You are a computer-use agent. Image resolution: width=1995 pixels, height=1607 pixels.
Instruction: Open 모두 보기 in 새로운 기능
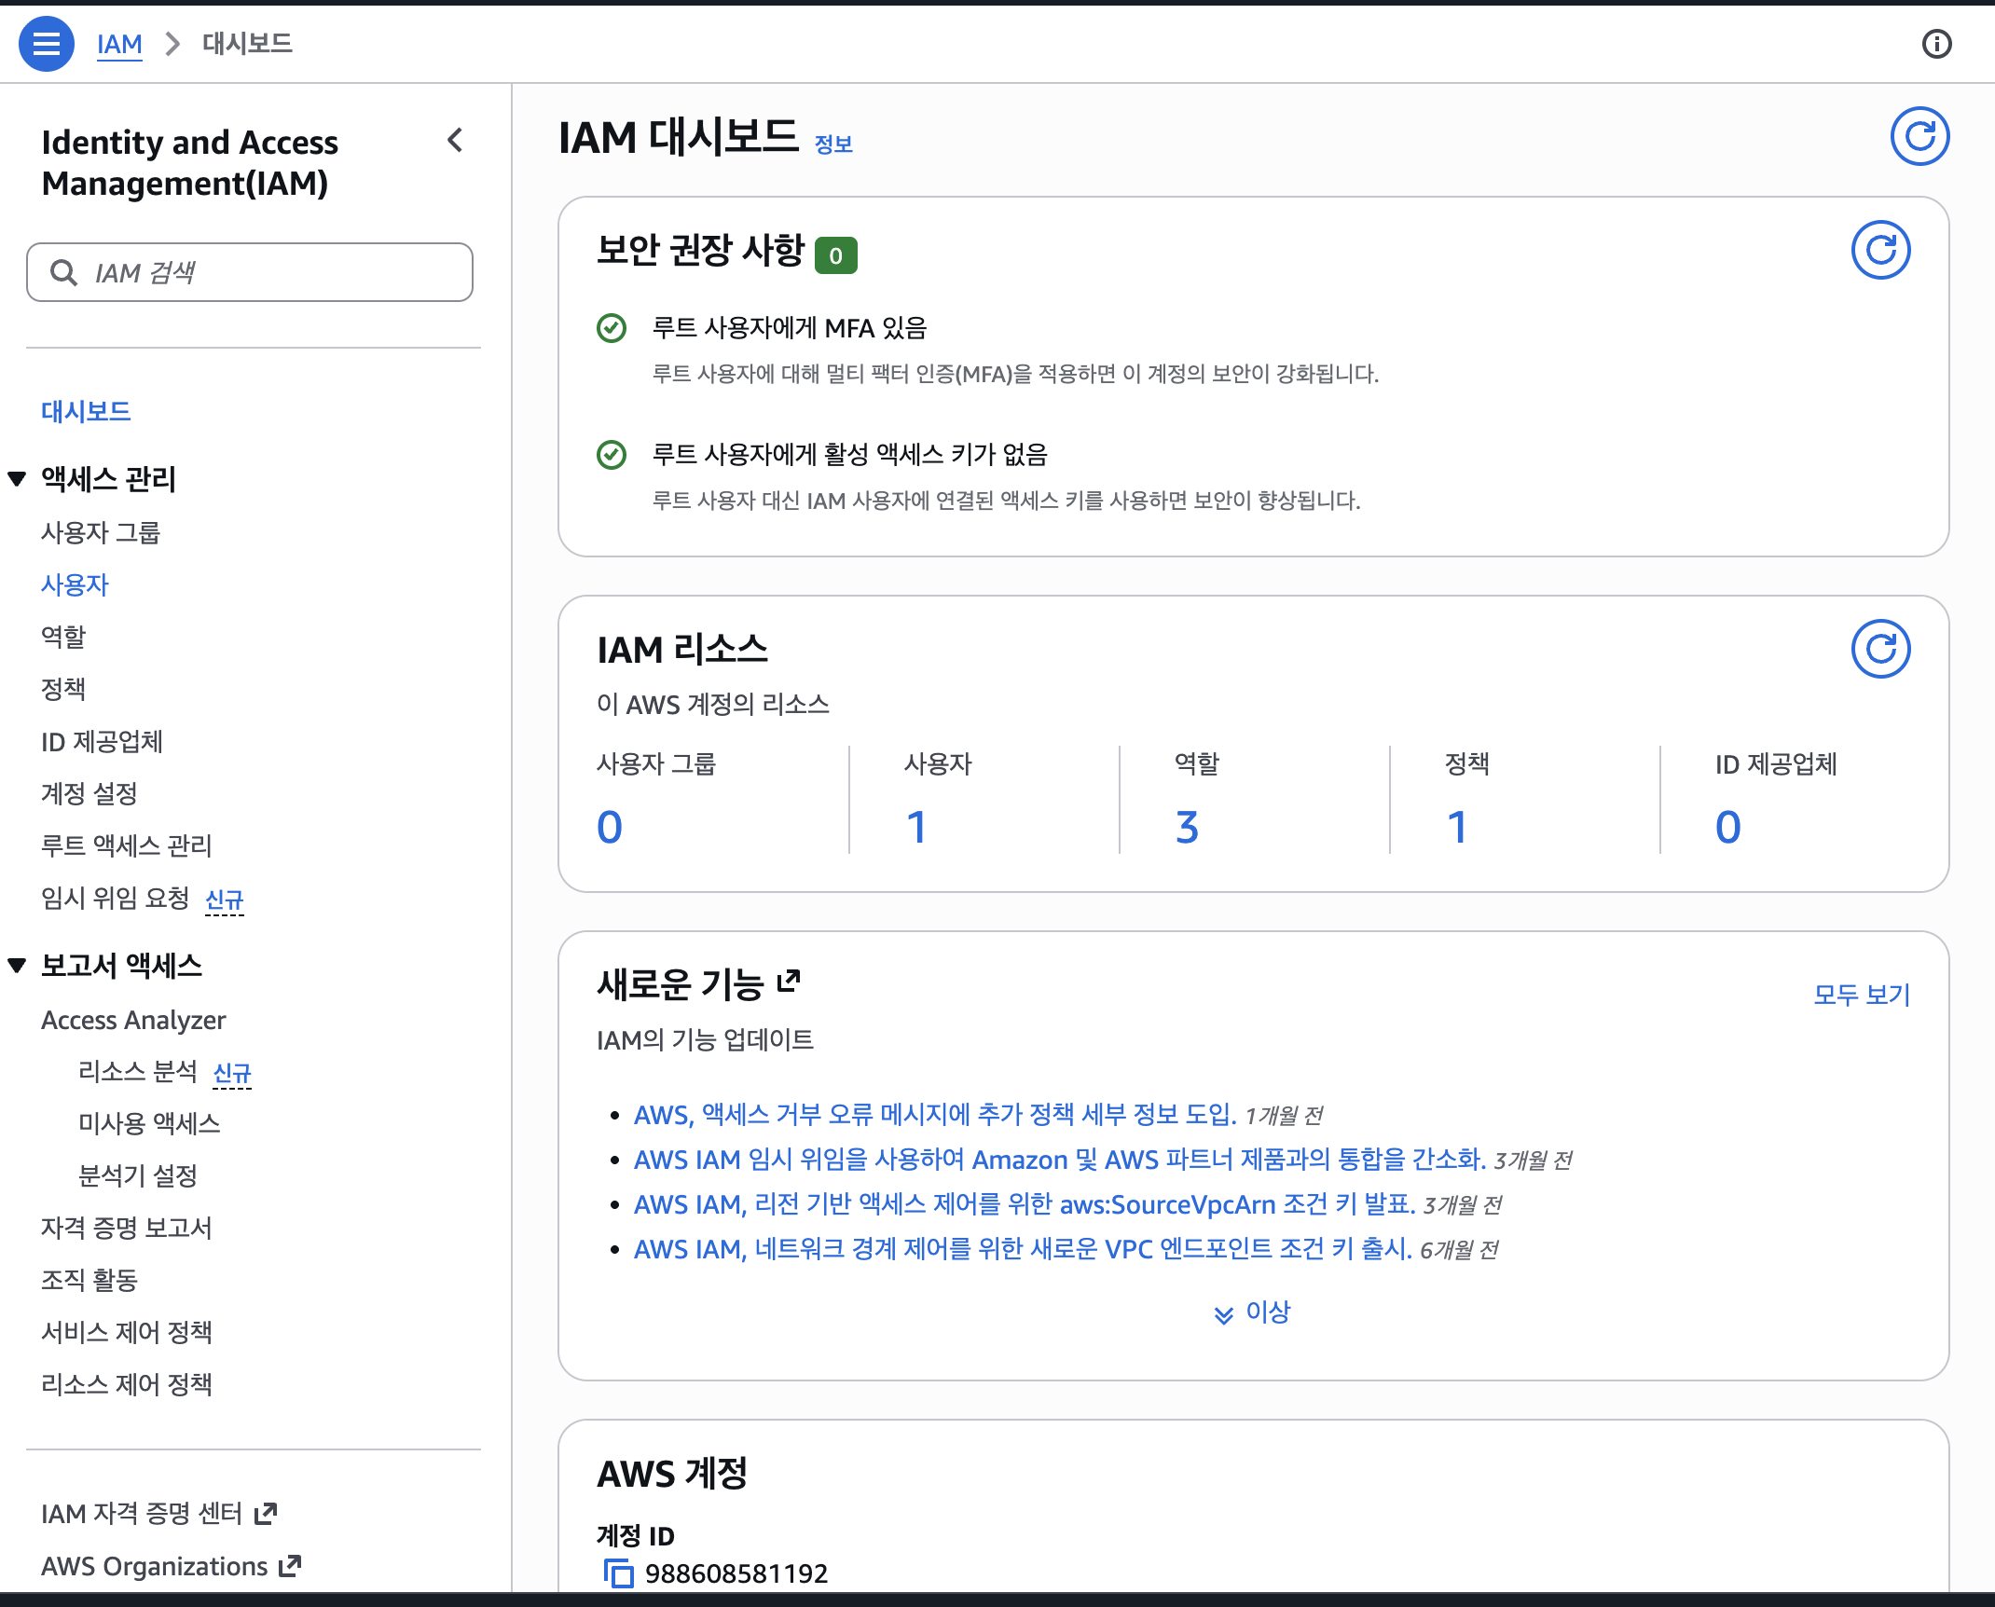coord(1862,995)
